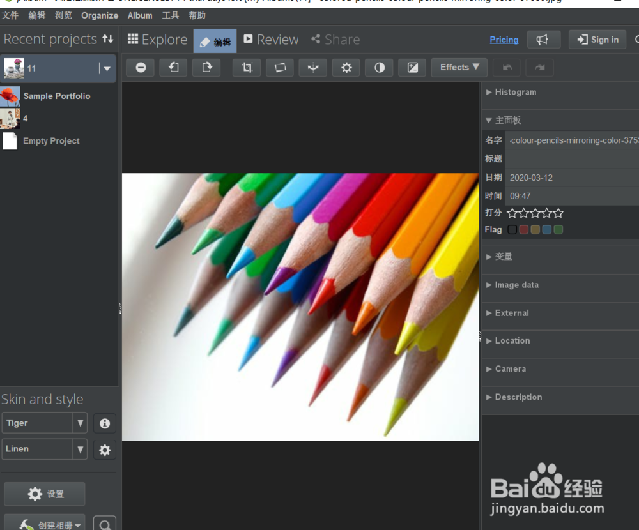Set the black flag color
Screen dimensions: 639x530
pyautogui.click(x=512, y=230)
